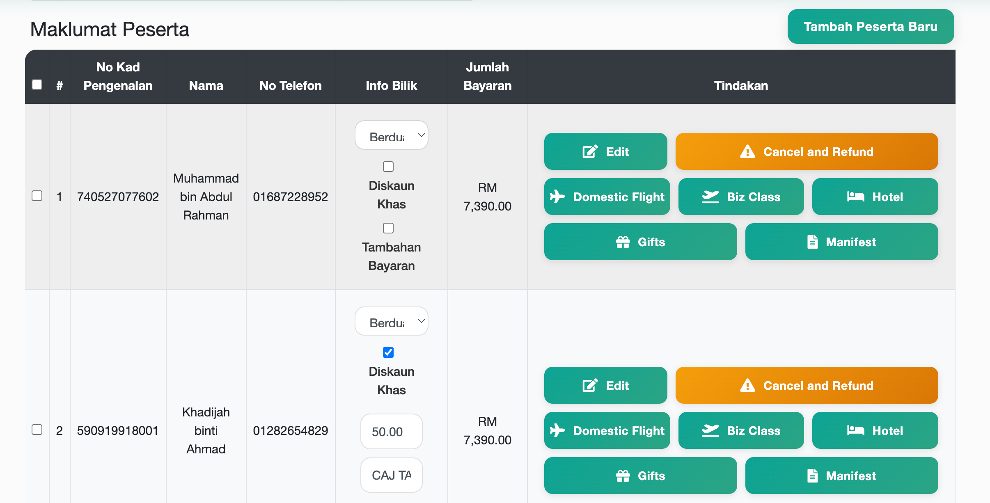990x503 pixels.
Task: Click pencil icon on Muhammad's Edit button
Action: 590,151
